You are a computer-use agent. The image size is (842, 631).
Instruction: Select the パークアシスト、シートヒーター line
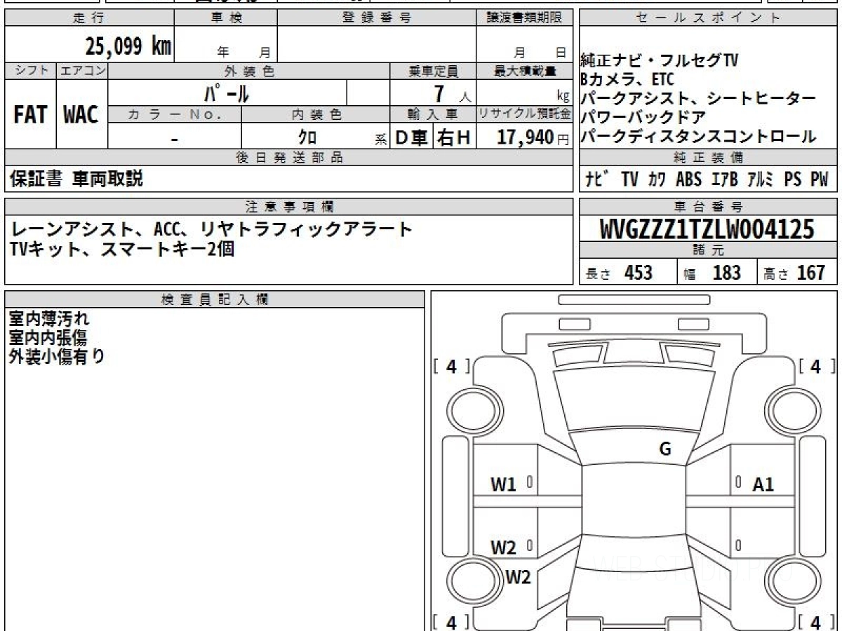click(x=698, y=98)
